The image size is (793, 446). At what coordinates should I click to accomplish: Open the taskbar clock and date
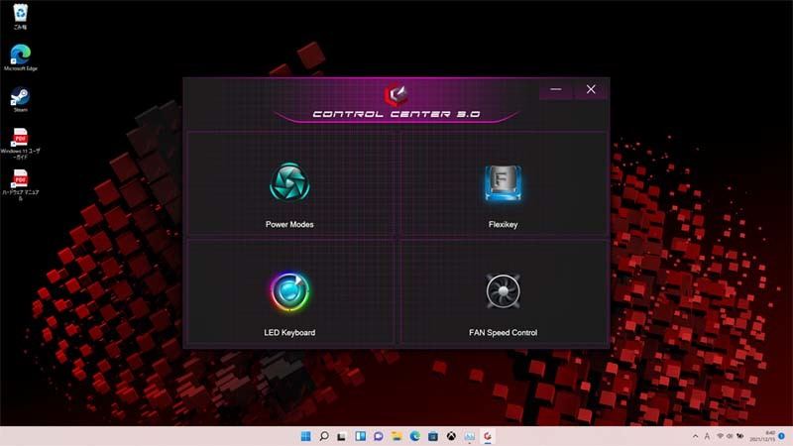coord(762,436)
